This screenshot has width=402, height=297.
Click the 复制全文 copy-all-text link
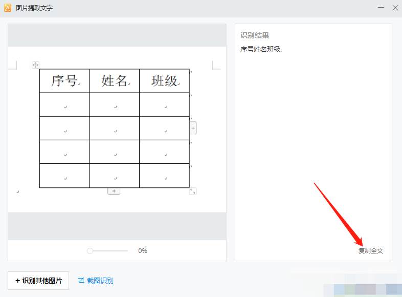click(371, 251)
